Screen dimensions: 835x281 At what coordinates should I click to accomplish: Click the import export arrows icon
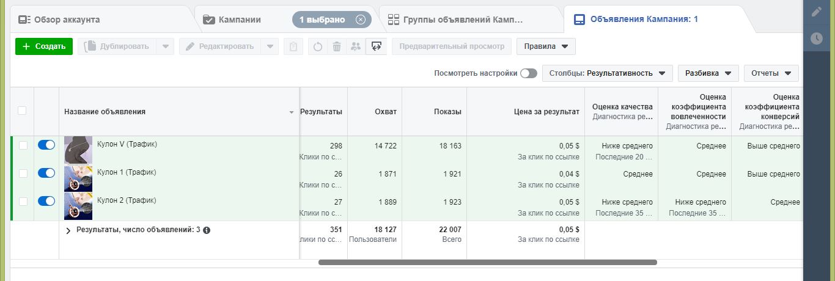[376, 46]
